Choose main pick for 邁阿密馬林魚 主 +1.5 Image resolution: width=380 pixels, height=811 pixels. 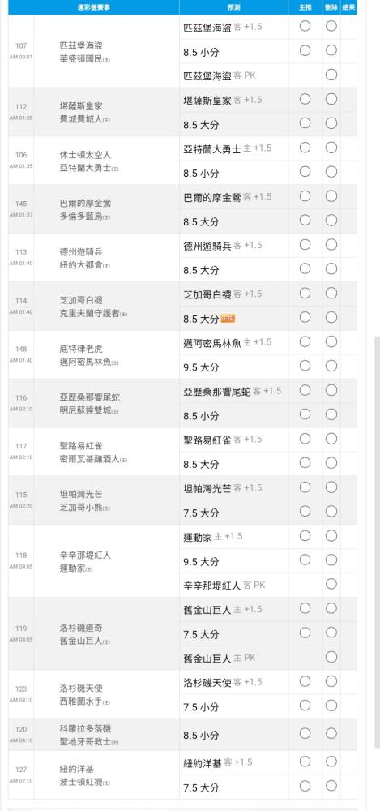305,341
